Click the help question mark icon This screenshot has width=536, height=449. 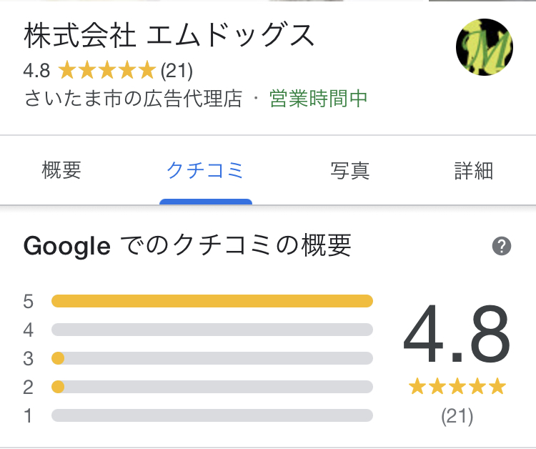coord(502,247)
